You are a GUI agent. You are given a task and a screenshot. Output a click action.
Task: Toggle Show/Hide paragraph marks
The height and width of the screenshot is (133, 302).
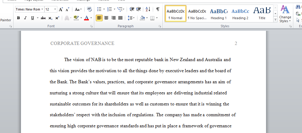click(158, 9)
